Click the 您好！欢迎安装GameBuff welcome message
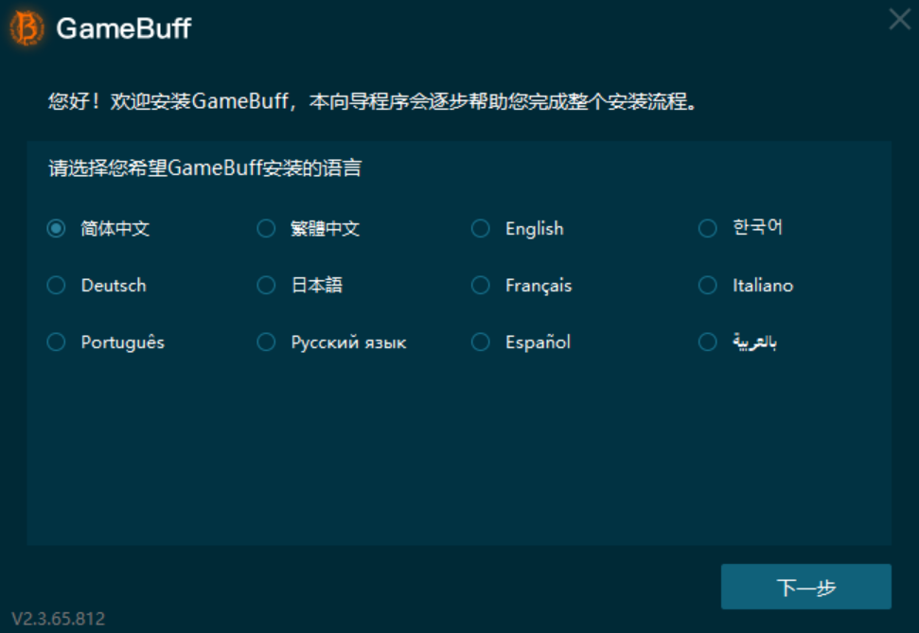 coord(373,101)
